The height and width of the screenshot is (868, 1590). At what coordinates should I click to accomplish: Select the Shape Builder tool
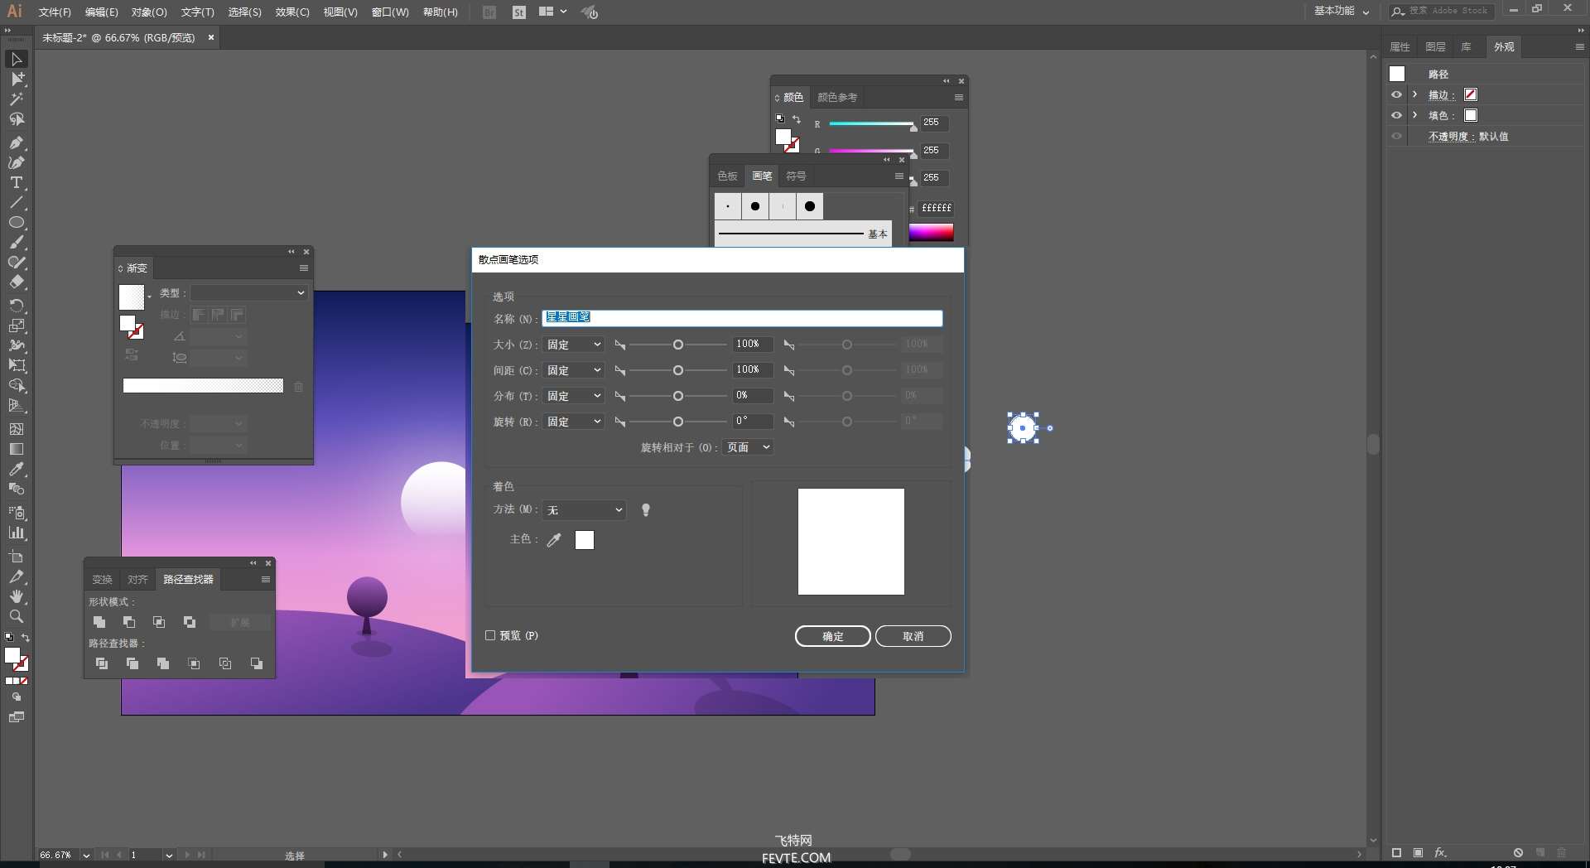point(17,385)
